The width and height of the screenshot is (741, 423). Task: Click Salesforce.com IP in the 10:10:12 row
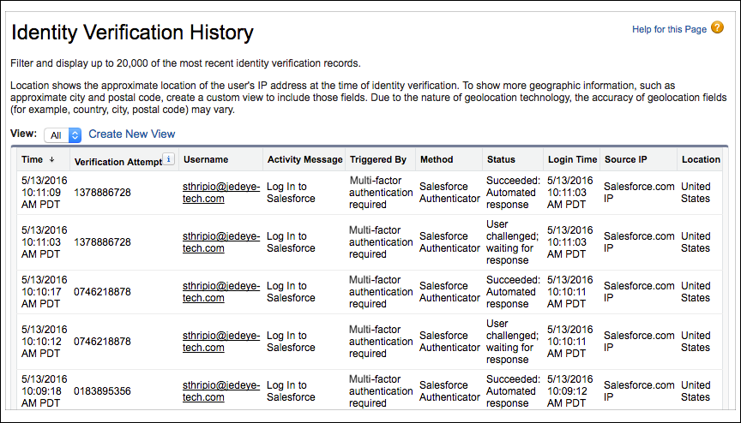[x=639, y=342]
